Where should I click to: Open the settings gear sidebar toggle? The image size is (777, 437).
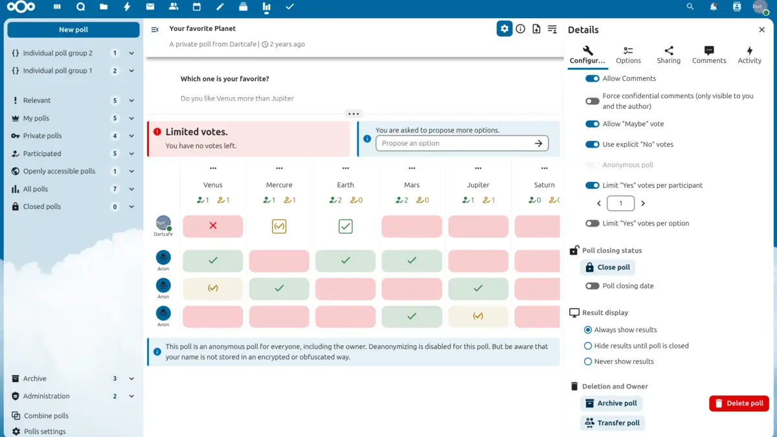click(504, 28)
